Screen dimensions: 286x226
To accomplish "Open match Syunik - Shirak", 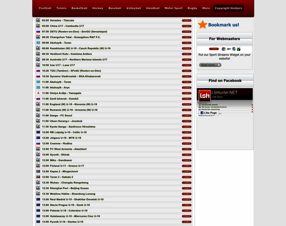I will tap(59, 155).
